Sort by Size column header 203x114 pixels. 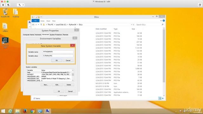tap(133, 29)
